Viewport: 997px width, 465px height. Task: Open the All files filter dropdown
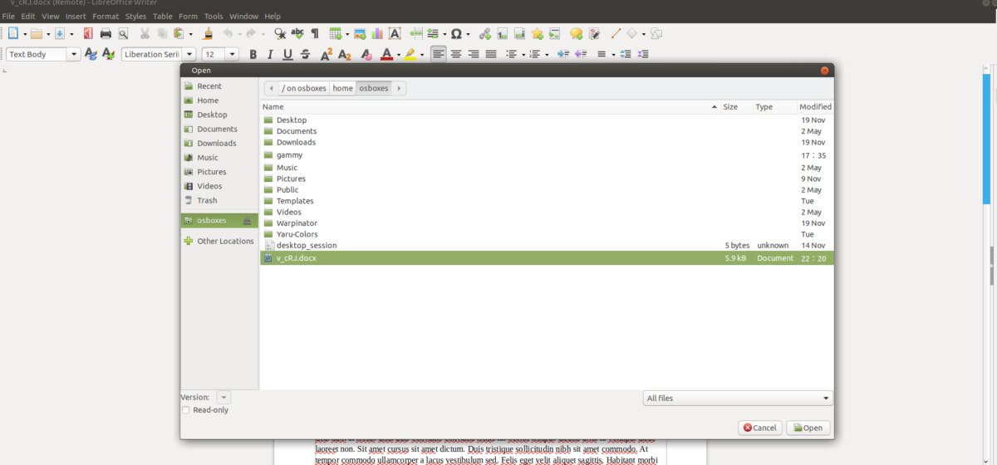point(738,399)
